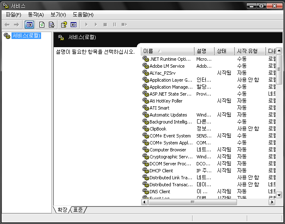This screenshot has width=285, height=224.
Task: Minimize the 서비스 window
Action: pyautogui.click(x=252, y=6)
